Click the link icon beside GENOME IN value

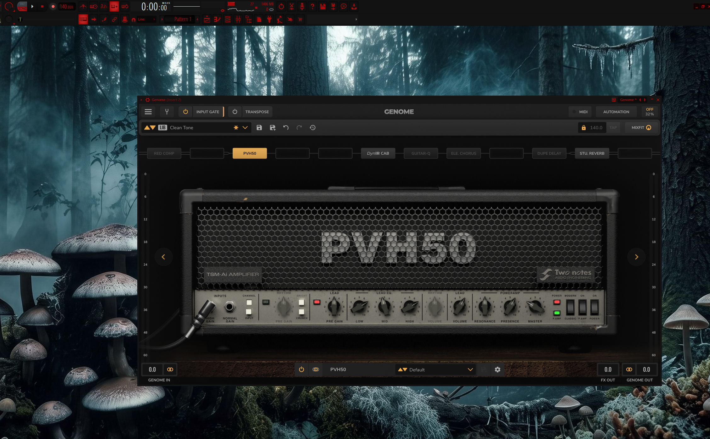point(170,370)
